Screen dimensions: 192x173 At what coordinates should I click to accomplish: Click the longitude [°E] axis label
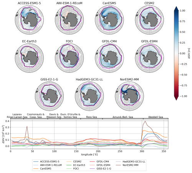coord(89,155)
